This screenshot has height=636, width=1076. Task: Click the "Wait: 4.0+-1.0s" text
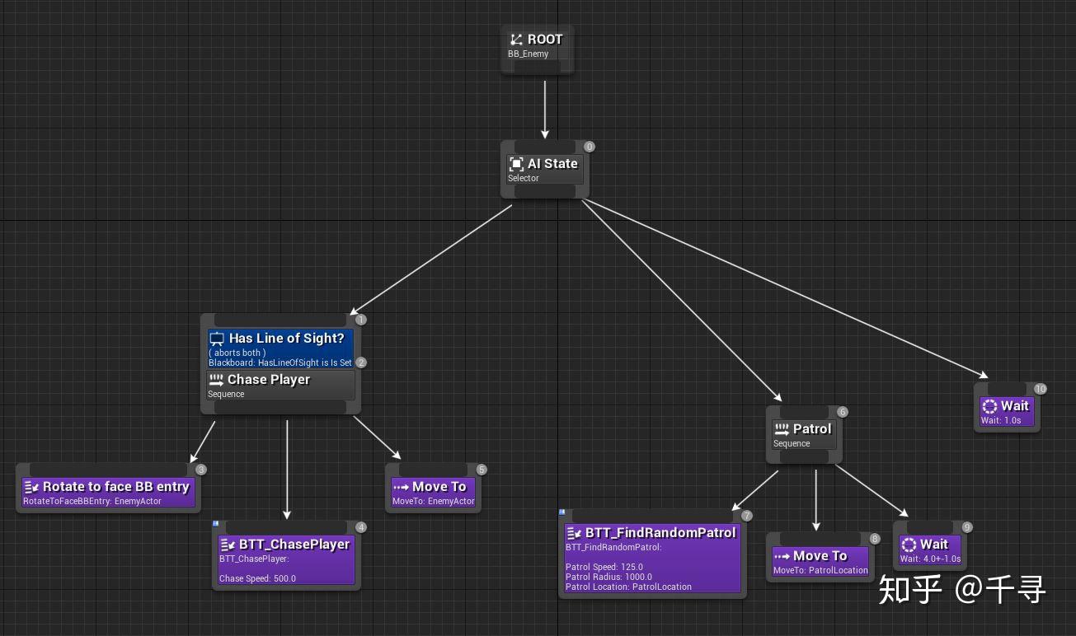(930, 559)
